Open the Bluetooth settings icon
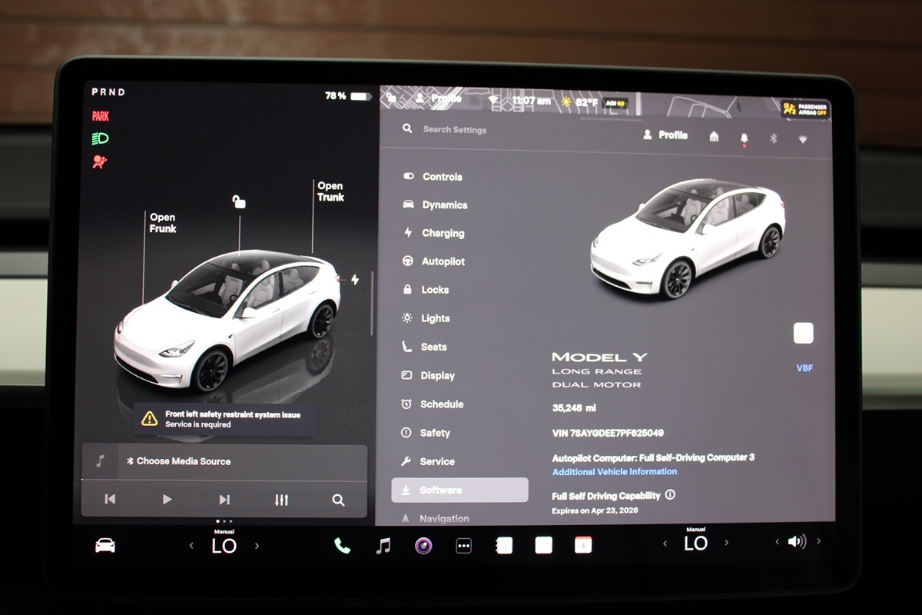The image size is (922, 615). coord(774,138)
